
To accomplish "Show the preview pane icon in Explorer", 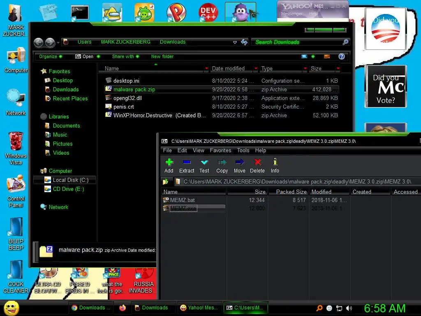I will point(327,56).
